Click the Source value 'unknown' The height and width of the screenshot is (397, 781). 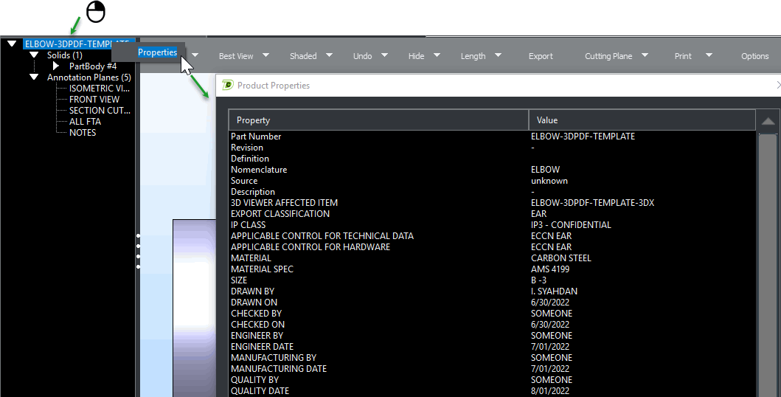tap(549, 180)
